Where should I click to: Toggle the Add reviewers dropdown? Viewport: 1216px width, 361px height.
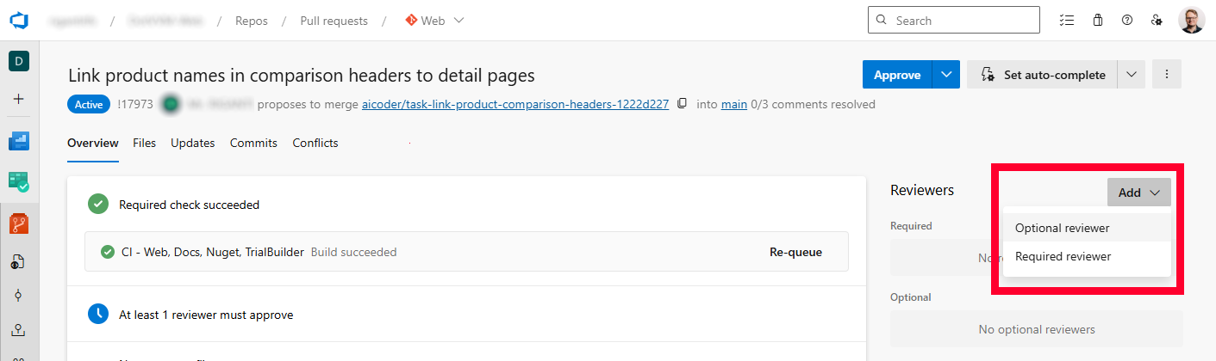1138,193
